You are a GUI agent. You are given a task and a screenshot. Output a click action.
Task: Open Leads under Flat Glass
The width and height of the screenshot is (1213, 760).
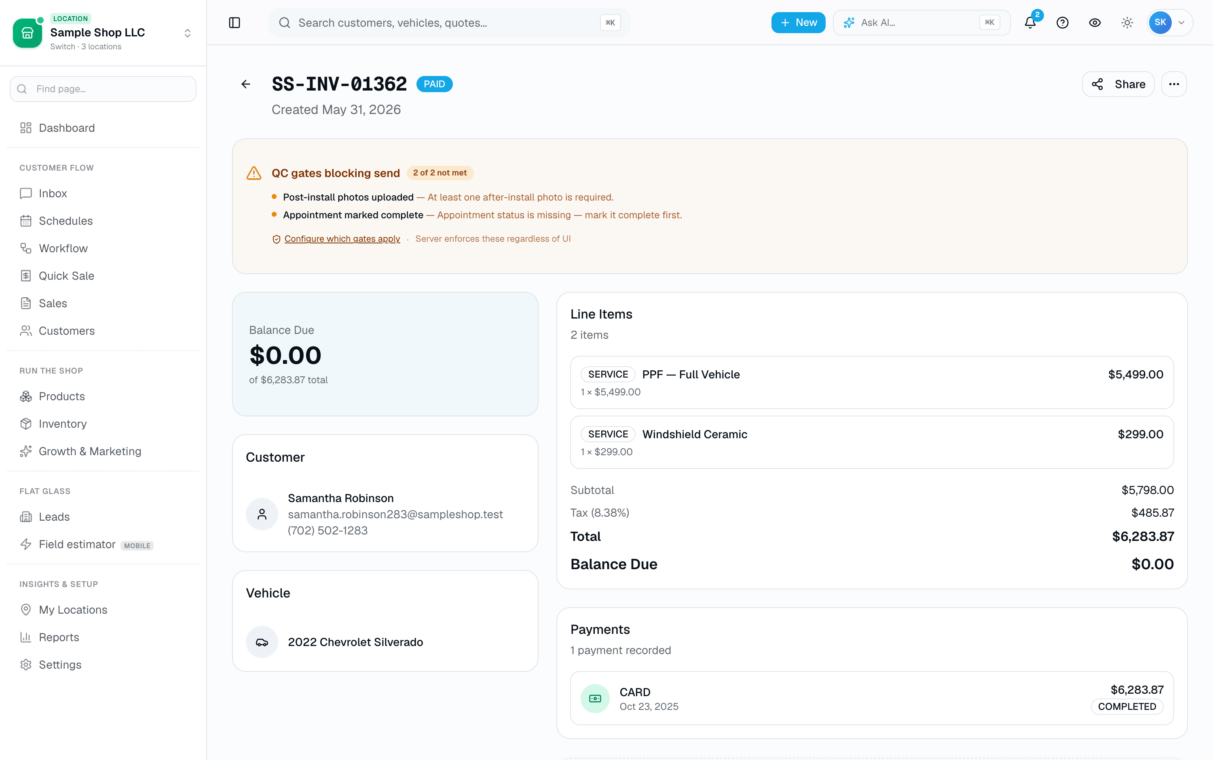103,517
